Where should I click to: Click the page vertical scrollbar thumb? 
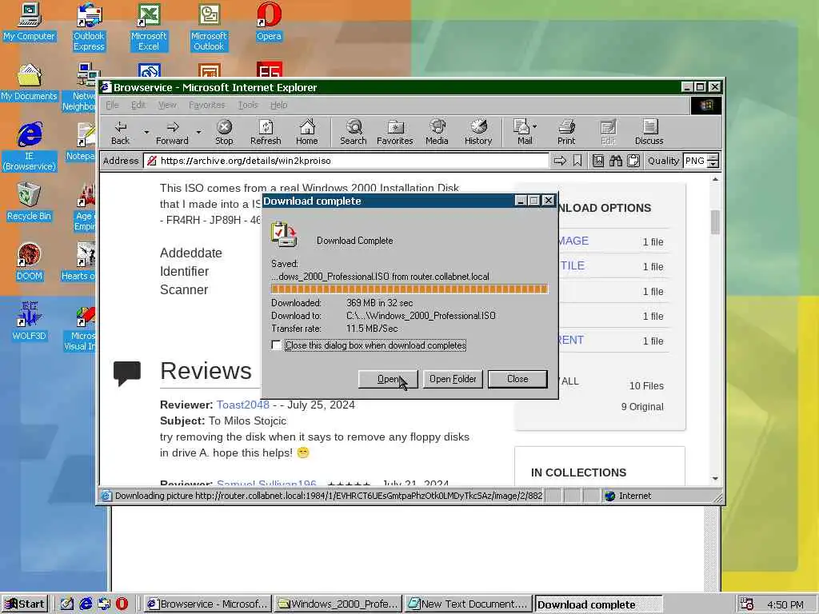[x=715, y=222]
